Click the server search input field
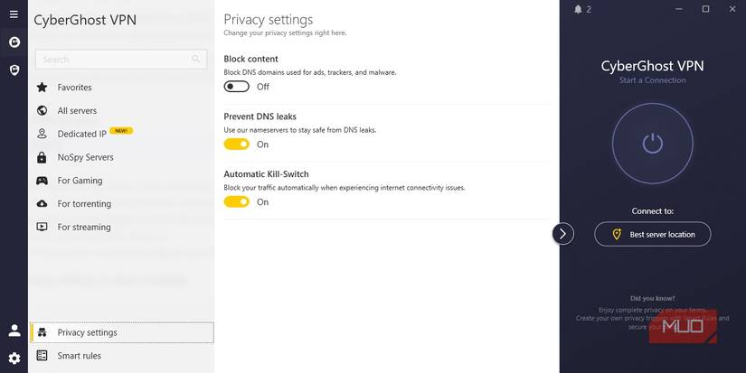 tap(113, 60)
